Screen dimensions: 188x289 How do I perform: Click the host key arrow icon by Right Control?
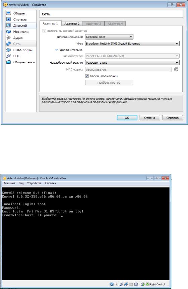tap(147, 284)
